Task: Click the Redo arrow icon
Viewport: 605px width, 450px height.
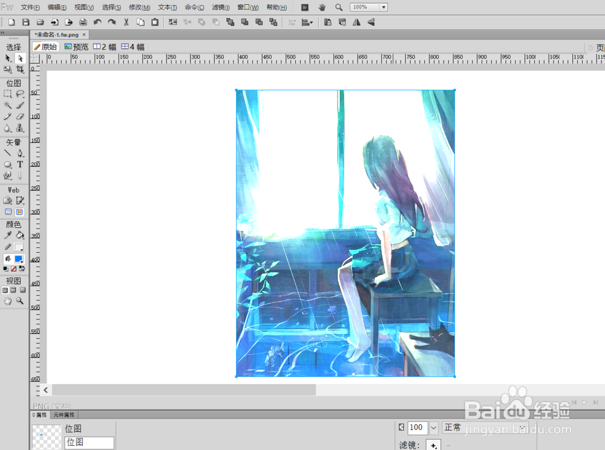Action: pyautogui.click(x=112, y=22)
